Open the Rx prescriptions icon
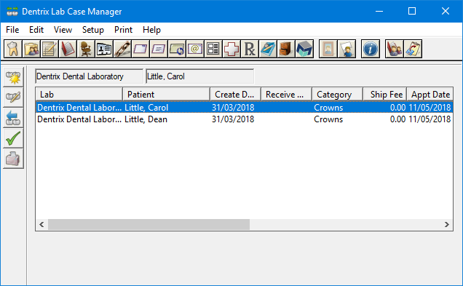Image resolution: width=463 pixels, height=286 pixels. 250,49
